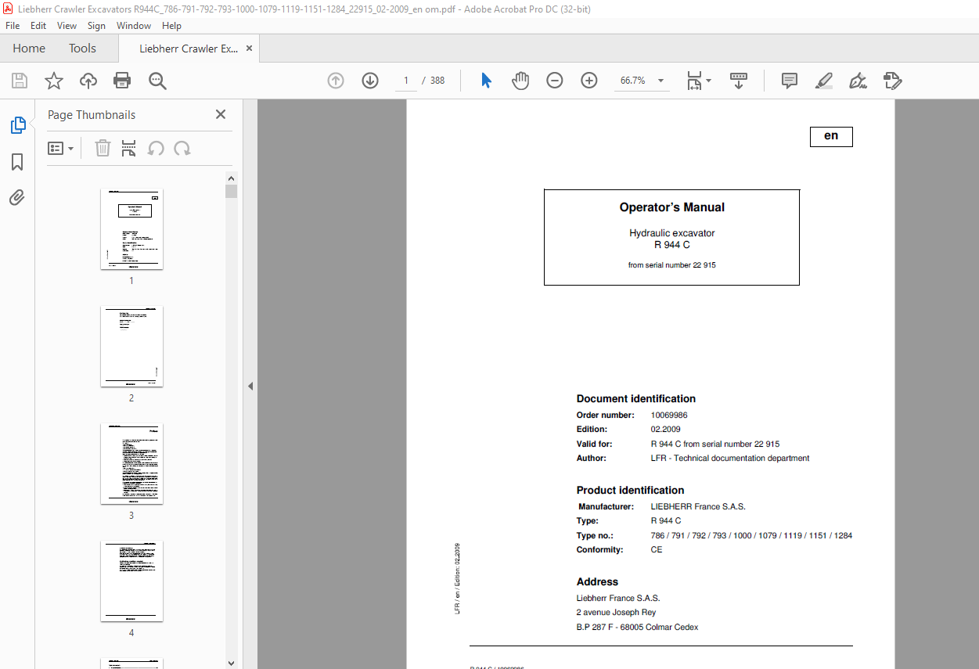Open the Bookmarks sidebar icon
The width and height of the screenshot is (979, 669).
pyautogui.click(x=17, y=162)
